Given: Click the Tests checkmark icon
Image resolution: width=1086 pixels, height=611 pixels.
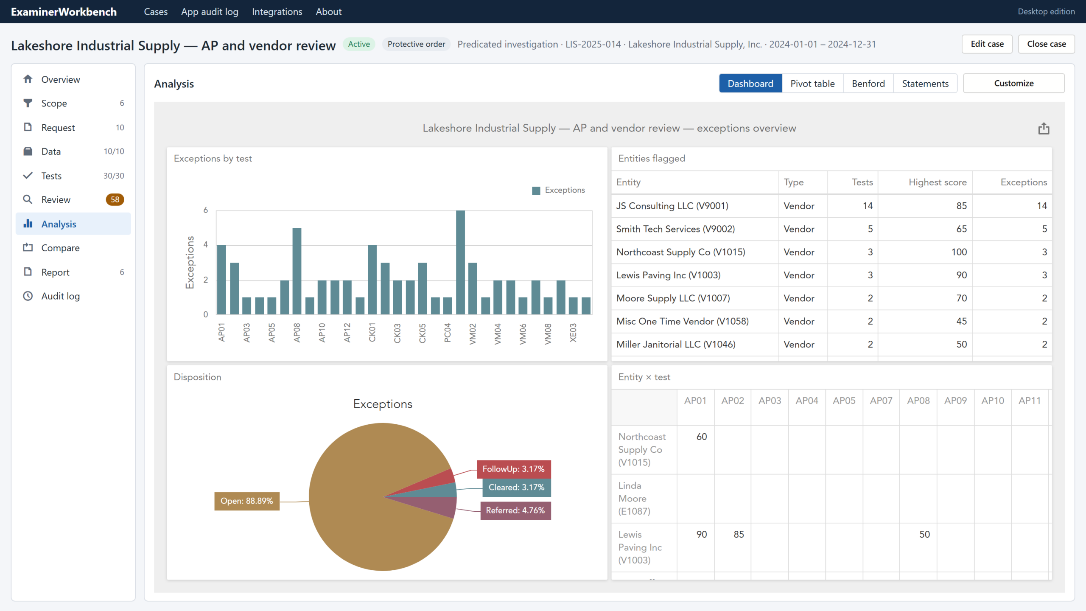Looking at the screenshot, I should click(28, 176).
